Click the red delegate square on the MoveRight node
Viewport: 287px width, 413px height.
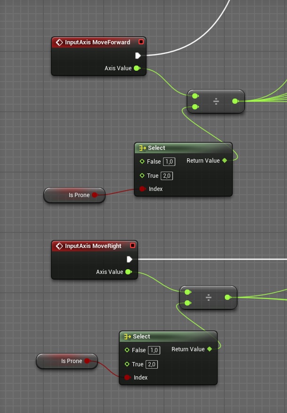(x=132, y=246)
